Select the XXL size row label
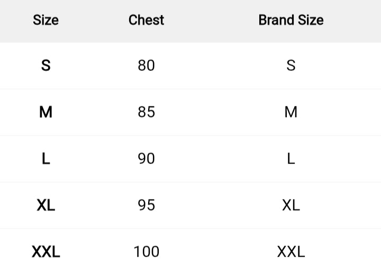Screen dimensions: 381x273 [x=46, y=252]
